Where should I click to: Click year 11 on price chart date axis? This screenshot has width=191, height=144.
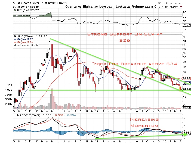click(x=30, y=111)
